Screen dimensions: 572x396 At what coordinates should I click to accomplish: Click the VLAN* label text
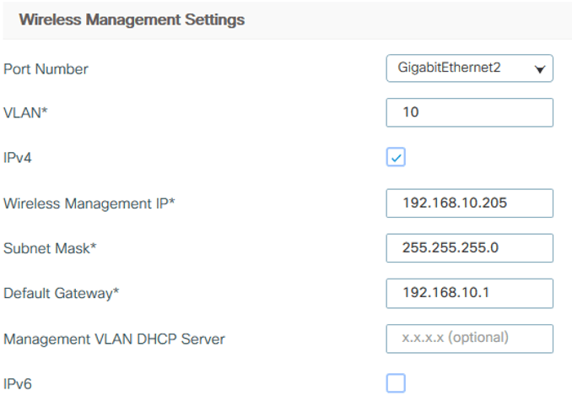pyautogui.click(x=25, y=114)
